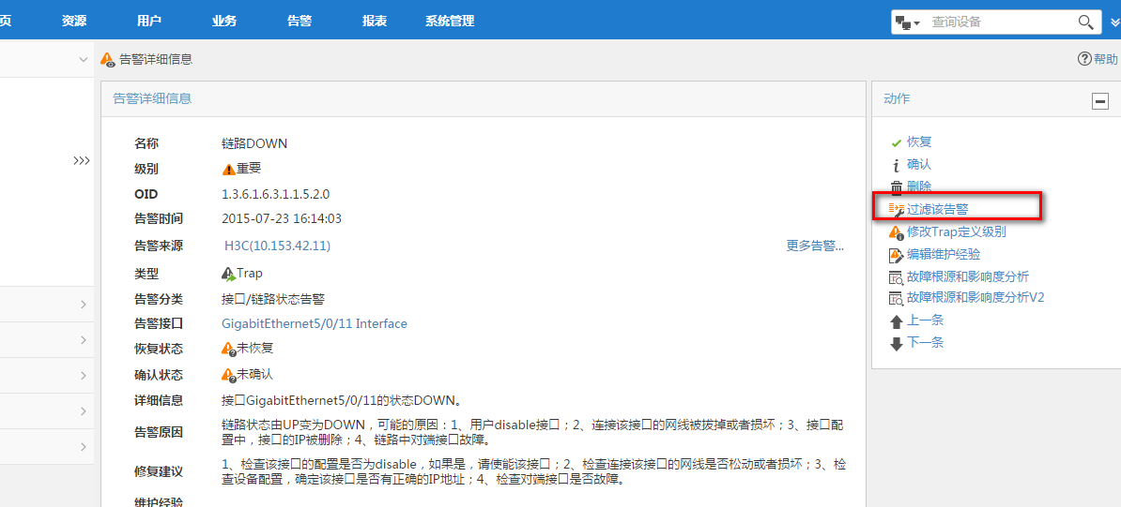Click the Acknowledge (确认) info icon
Screen dimensions: 1121x507
coord(896,165)
